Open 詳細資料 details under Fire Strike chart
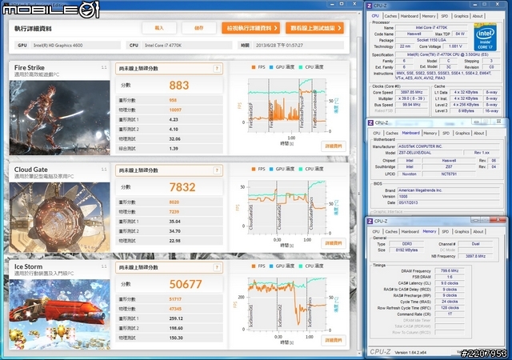The width and height of the screenshot is (512, 360). click(x=334, y=146)
